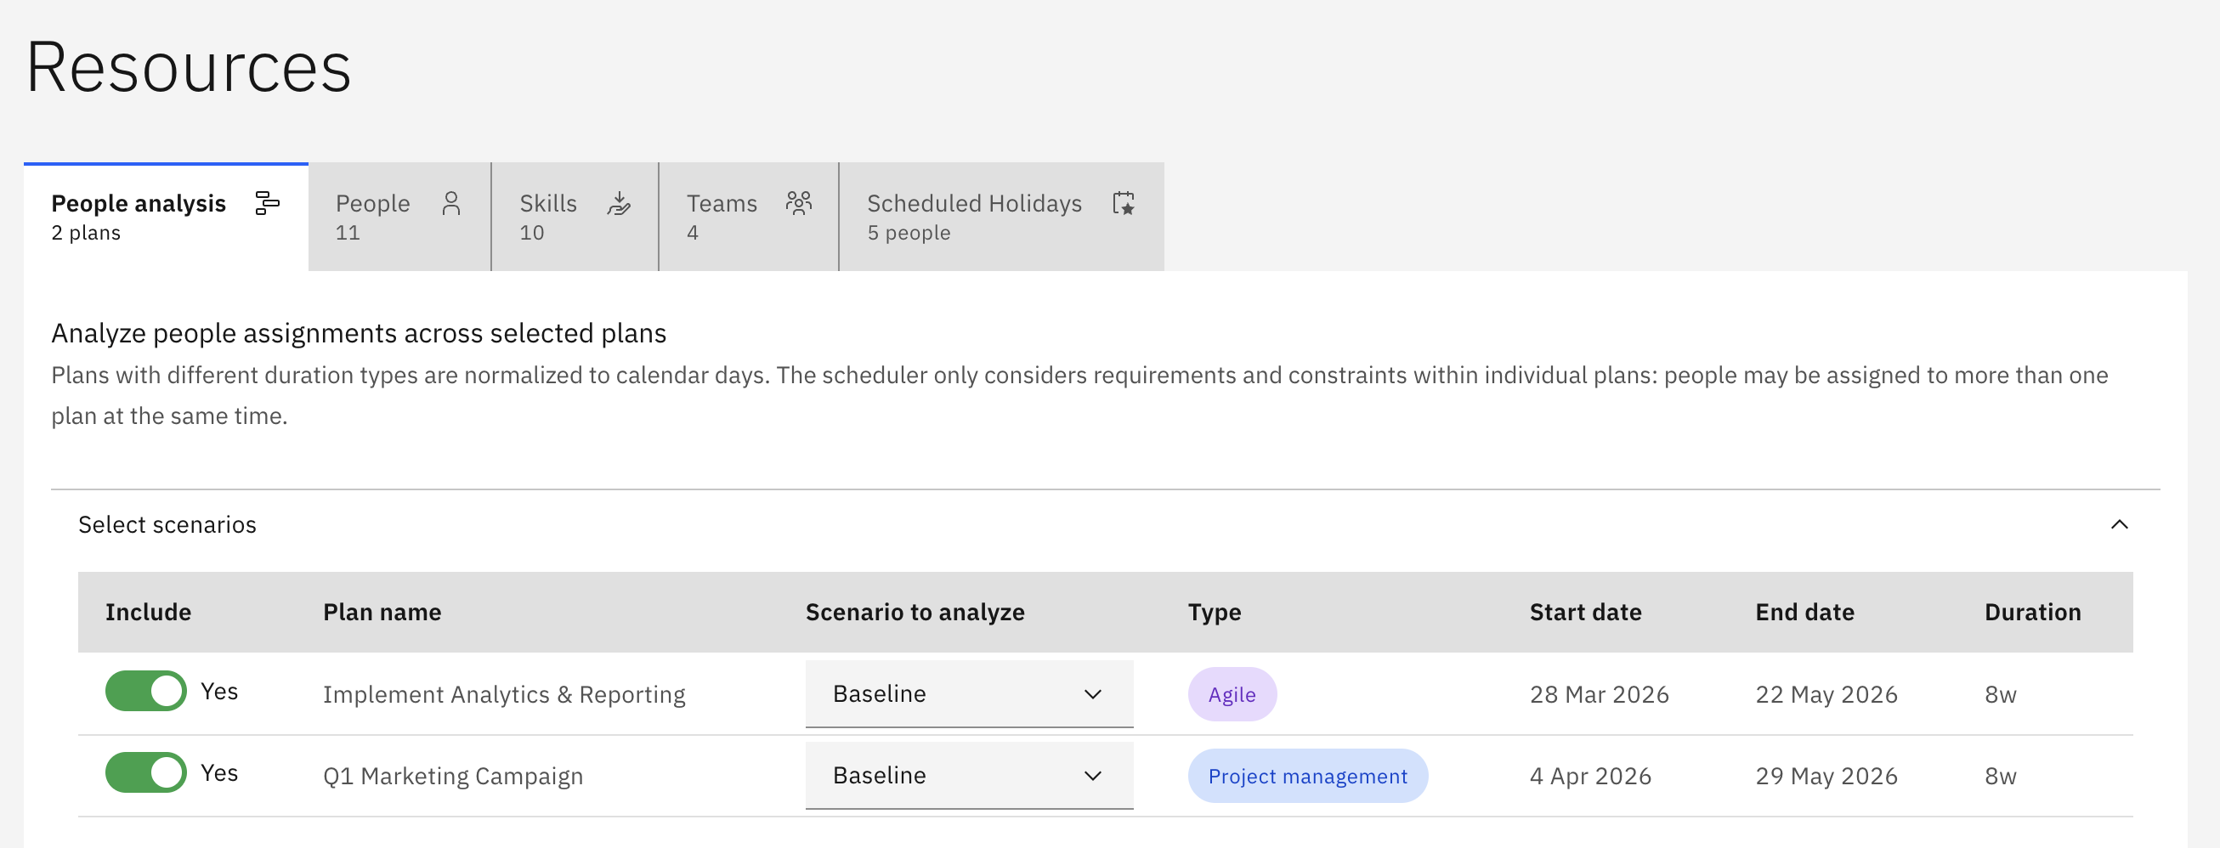2220x848 pixels.
Task: Toggle include for Q1 Marketing Campaign
Action: 145,773
